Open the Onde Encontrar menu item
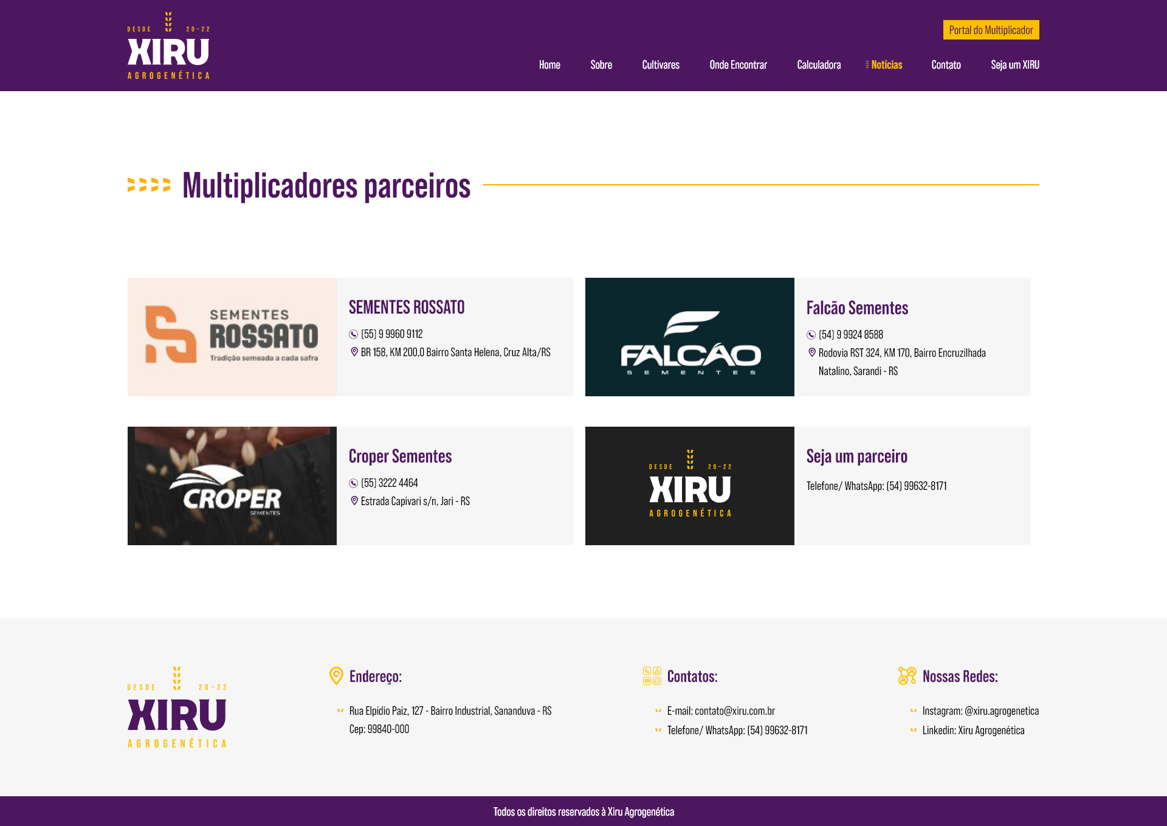This screenshot has width=1167, height=826. tap(738, 65)
